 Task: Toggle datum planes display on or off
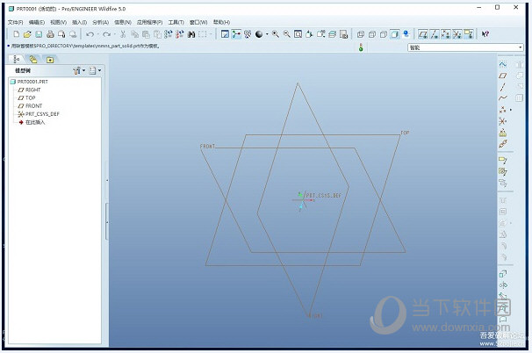coord(423,34)
